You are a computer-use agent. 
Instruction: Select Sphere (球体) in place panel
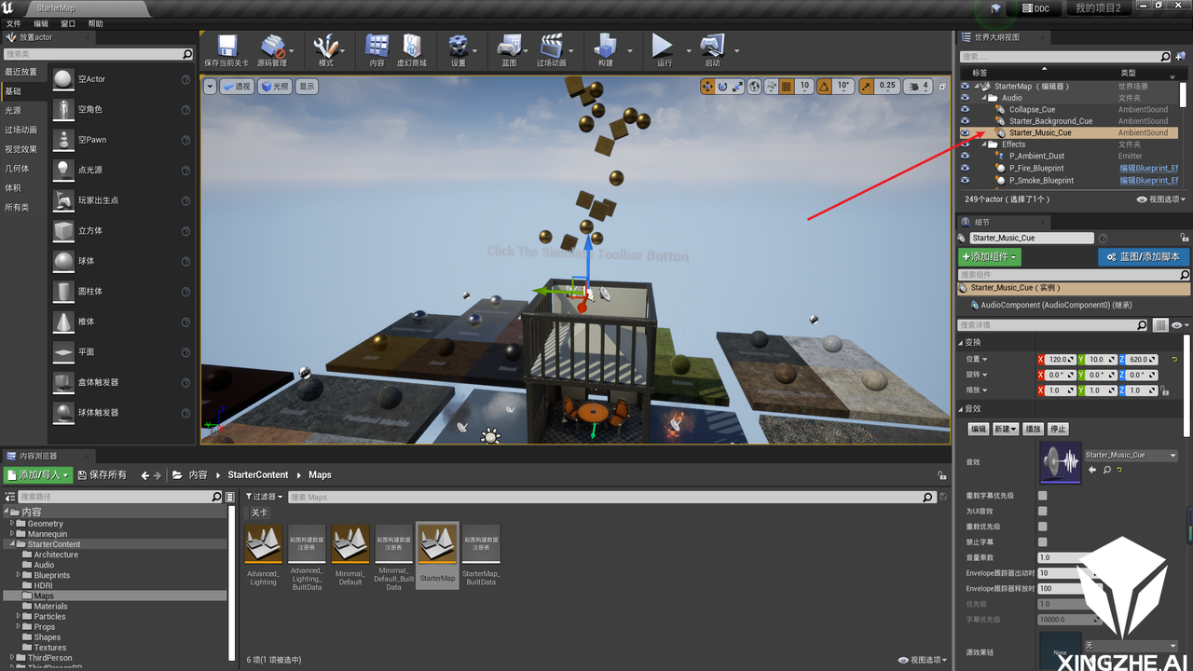pos(123,261)
